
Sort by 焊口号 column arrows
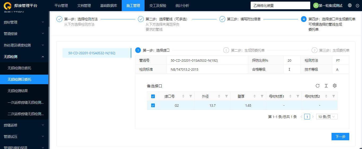(183, 96)
